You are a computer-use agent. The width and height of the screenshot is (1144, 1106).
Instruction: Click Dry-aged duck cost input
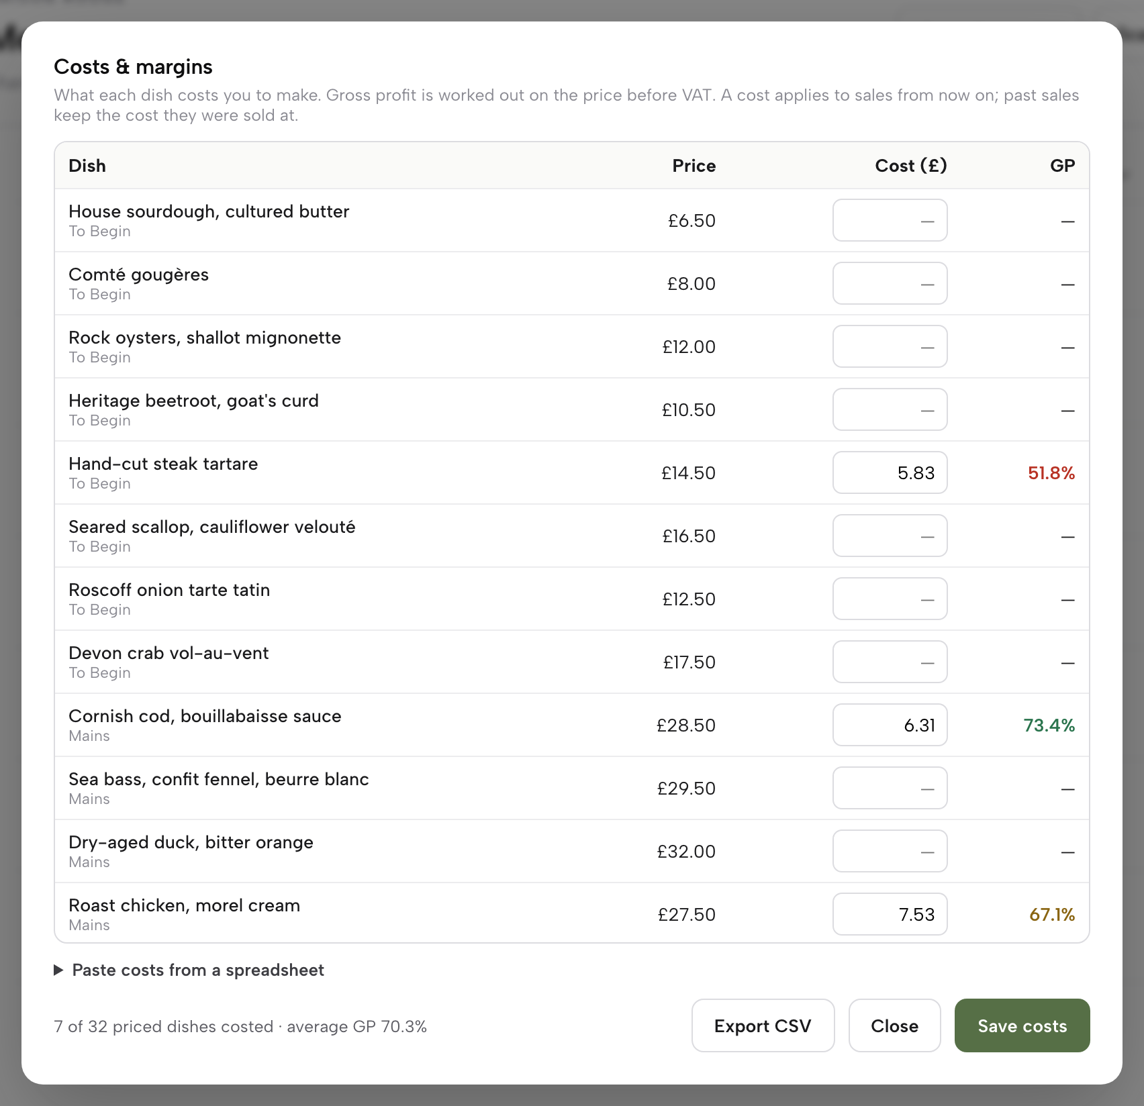pos(890,851)
